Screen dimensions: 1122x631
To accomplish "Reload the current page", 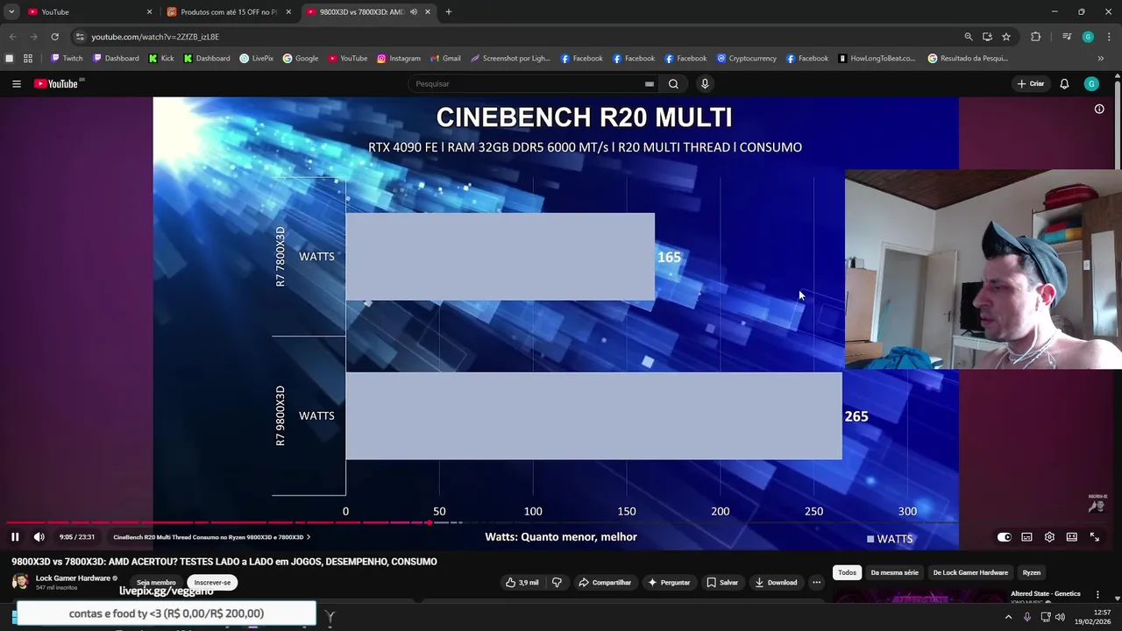I will click(54, 37).
